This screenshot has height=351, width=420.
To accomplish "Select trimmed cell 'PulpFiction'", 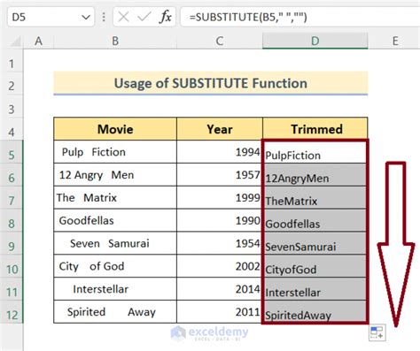I will point(315,152).
